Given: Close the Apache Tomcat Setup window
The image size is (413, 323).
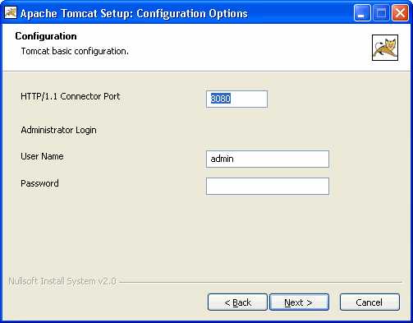Looking at the screenshot, I should (x=400, y=13).
